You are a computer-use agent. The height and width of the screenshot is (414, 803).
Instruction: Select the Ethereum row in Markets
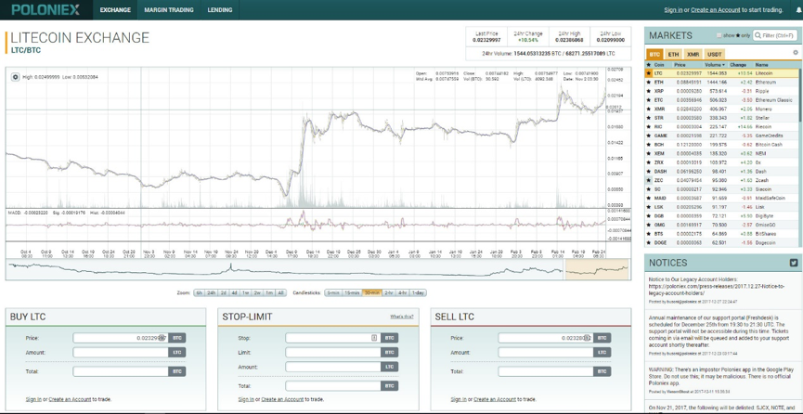pyautogui.click(x=721, y=82)
